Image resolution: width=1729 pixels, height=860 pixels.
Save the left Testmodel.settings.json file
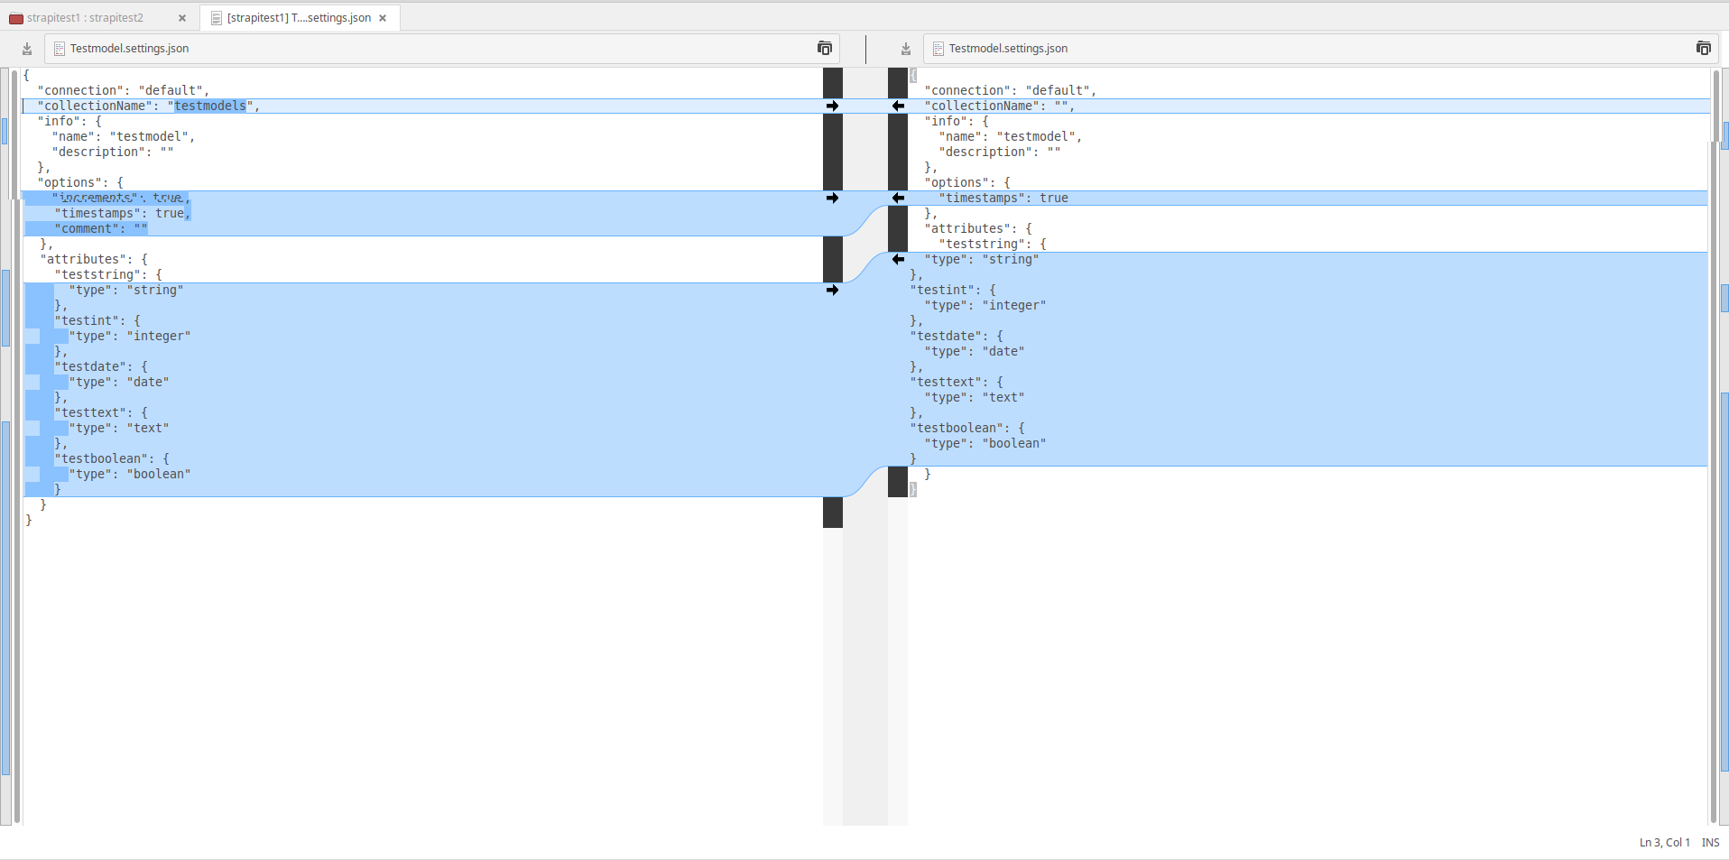click(26, 49)
